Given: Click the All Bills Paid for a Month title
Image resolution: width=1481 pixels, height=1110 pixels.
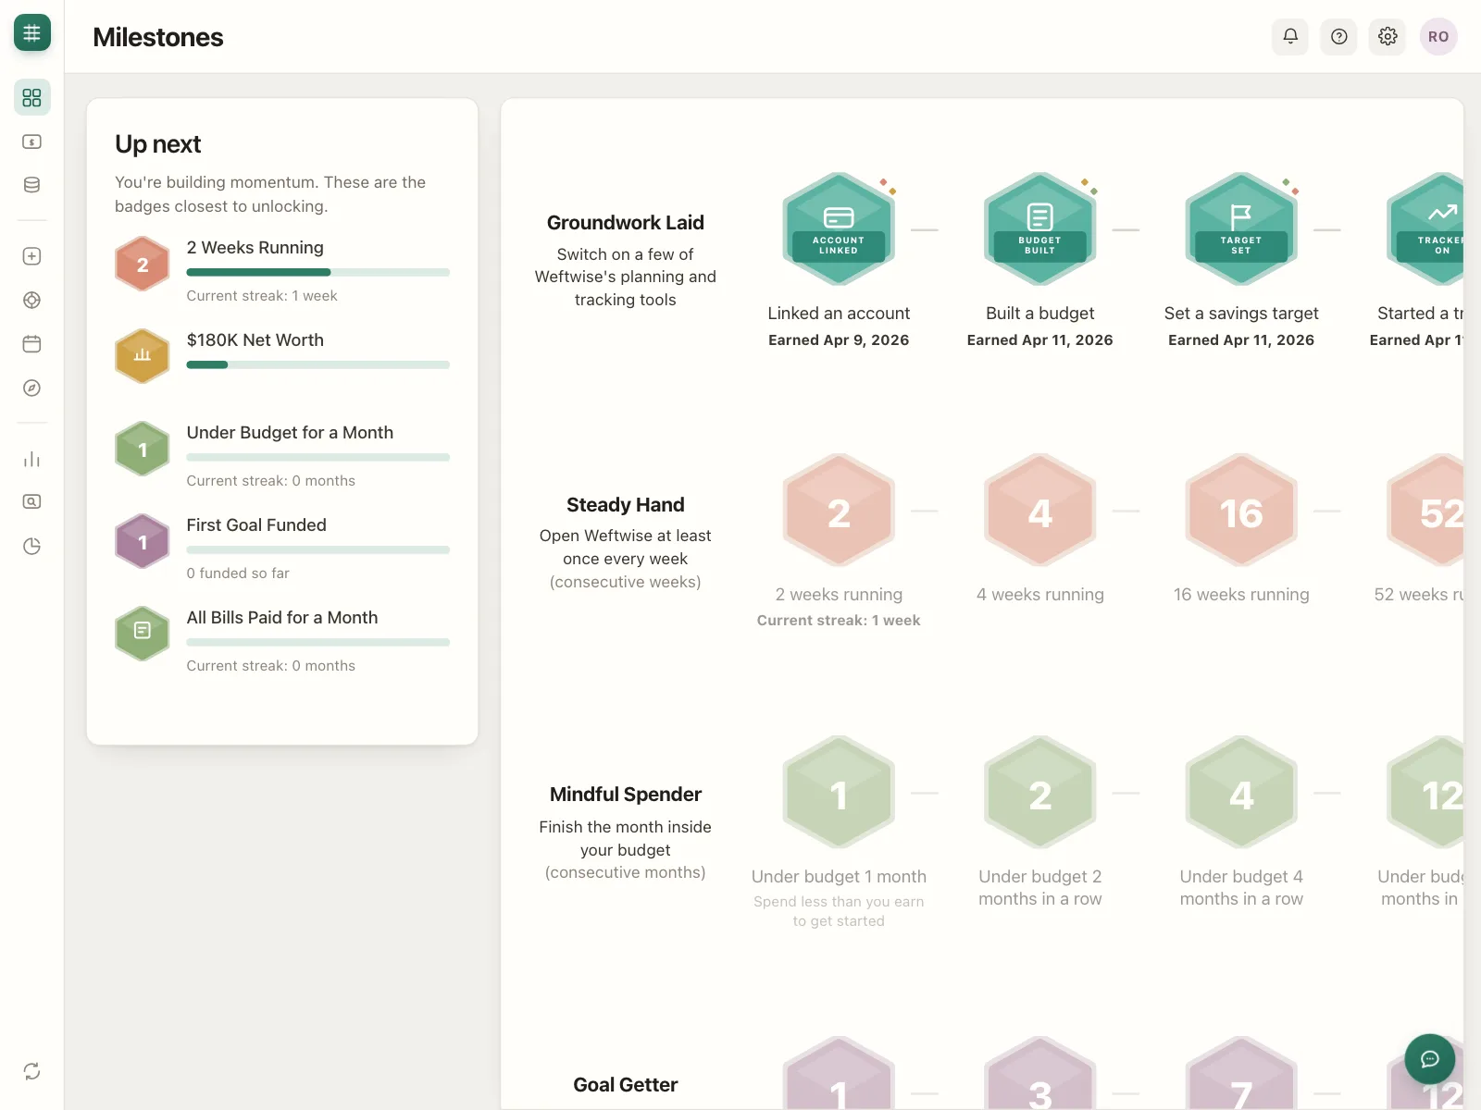Looking at the screenshot, I should pos(282,618).
